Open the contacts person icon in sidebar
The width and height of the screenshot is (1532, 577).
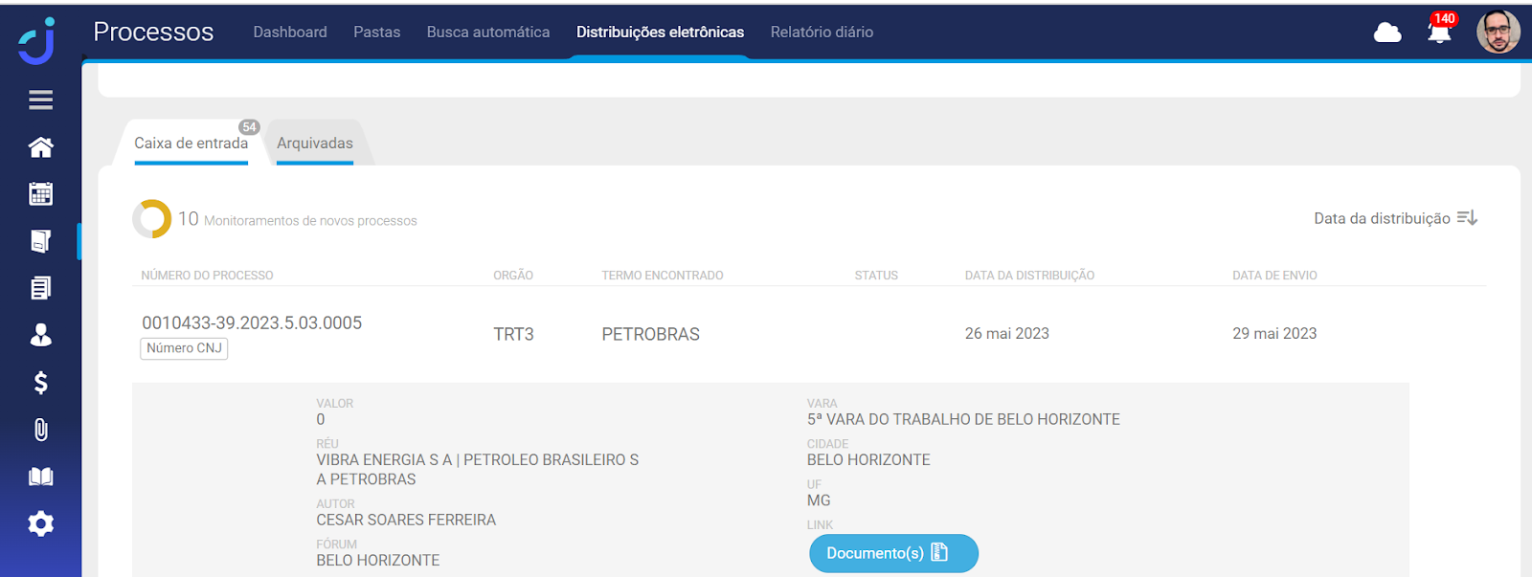pos(40,335)
